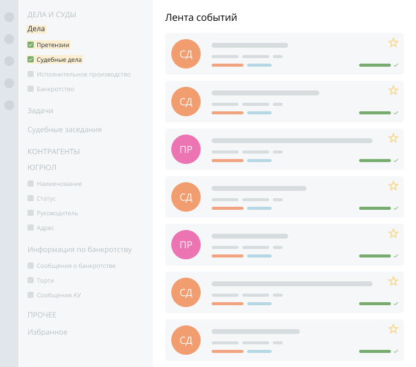The image size is (416, 367).
Task: Click the top circle in the left rail
Action: 9,17
